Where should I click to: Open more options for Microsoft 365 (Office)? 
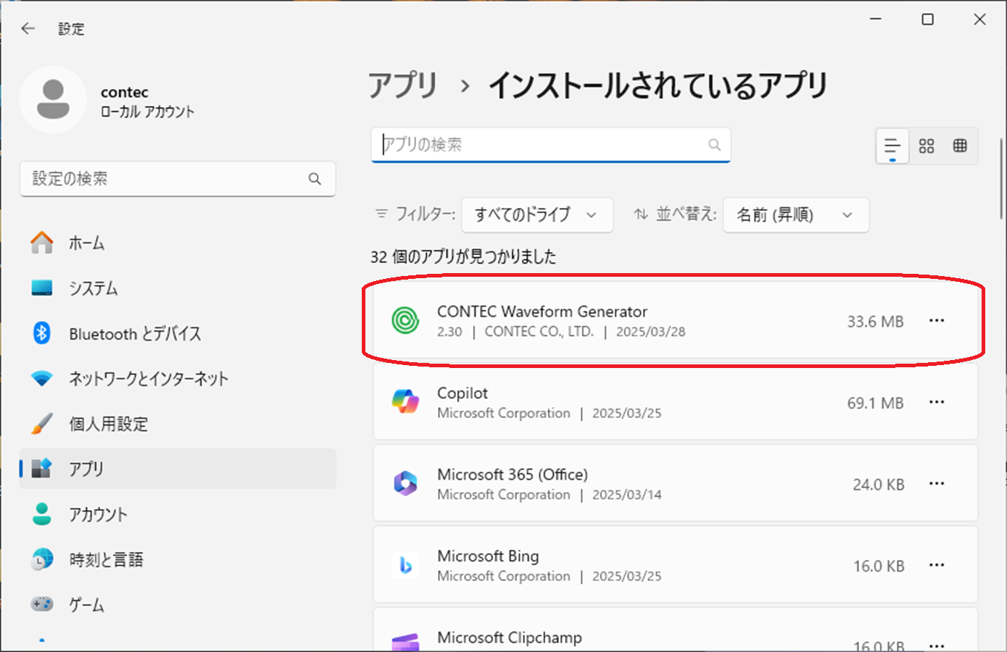(x=937, y=483)
